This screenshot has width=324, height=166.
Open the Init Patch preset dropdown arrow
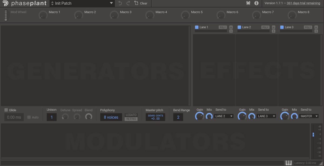111,3
